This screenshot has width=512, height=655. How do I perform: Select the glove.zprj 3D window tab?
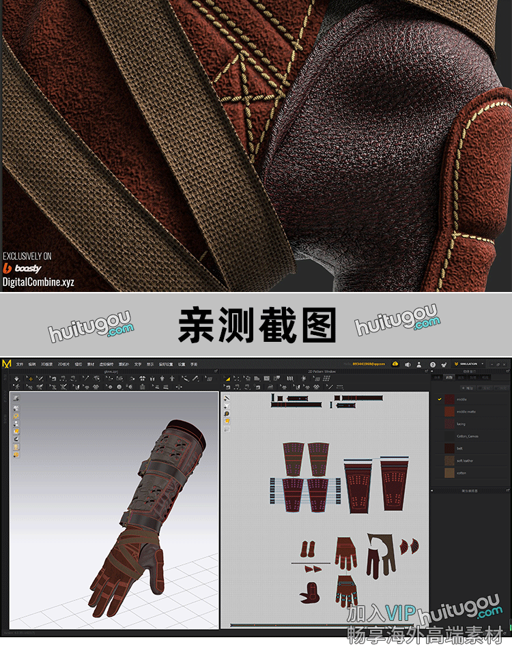click(111, 371)
